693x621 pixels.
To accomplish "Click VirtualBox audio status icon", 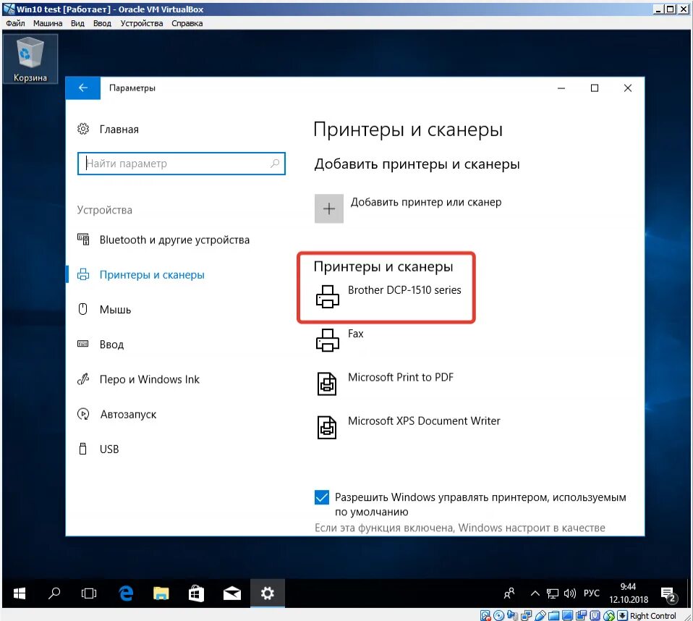I will click(x=513, y=615).
